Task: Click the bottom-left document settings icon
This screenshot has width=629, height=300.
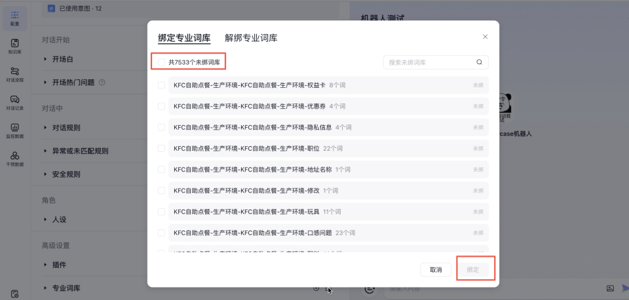Action: click(14, 293)
